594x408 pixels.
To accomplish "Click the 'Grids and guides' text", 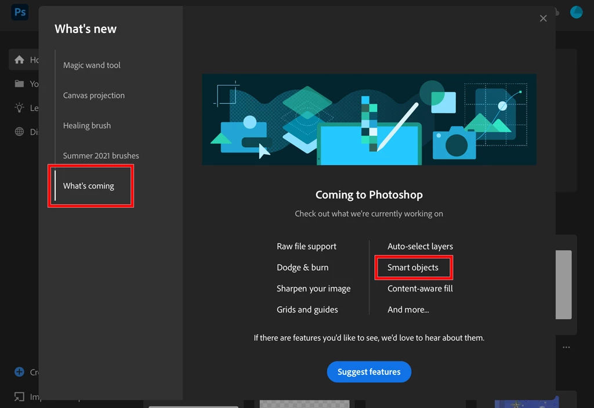I will (x=307, y=309).
